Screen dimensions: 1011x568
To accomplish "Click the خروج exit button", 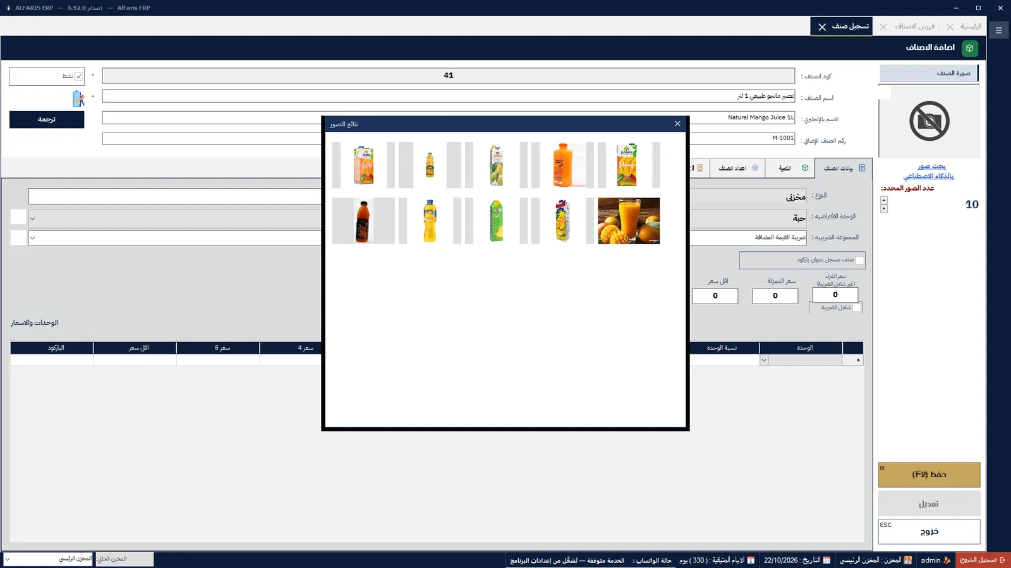I will pos(929,531).
